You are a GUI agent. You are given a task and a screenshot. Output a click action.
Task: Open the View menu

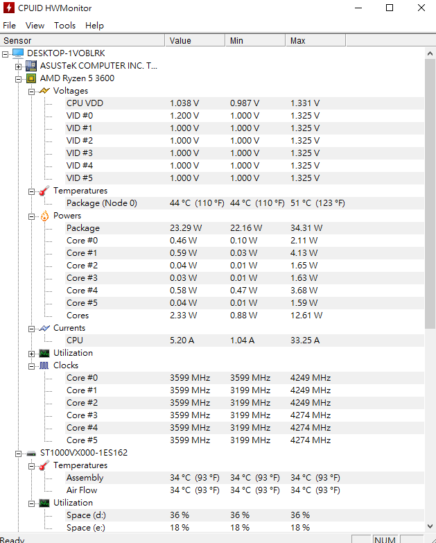click(35, 25)
